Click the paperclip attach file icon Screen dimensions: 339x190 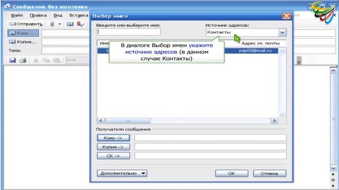coord(52,24)
